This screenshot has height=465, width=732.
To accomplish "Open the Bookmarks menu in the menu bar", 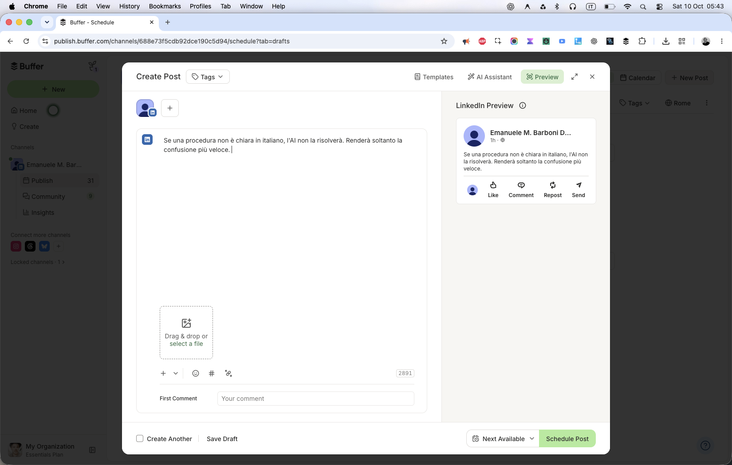I will coord(165,6).
